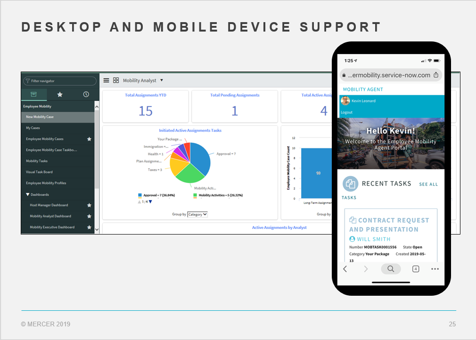Select the all-applications box icon in sidebar
This screenshot has width=476, height=340.
pos(33,94)
